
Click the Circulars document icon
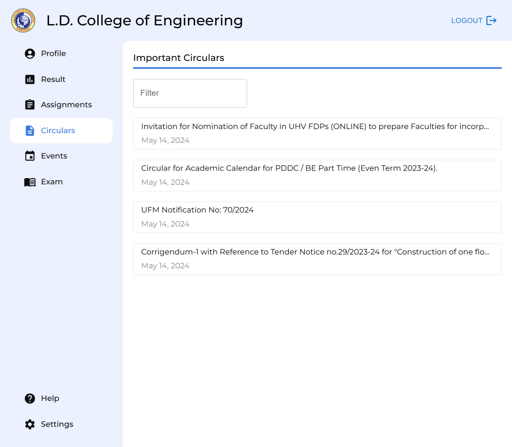coord(30,131)
